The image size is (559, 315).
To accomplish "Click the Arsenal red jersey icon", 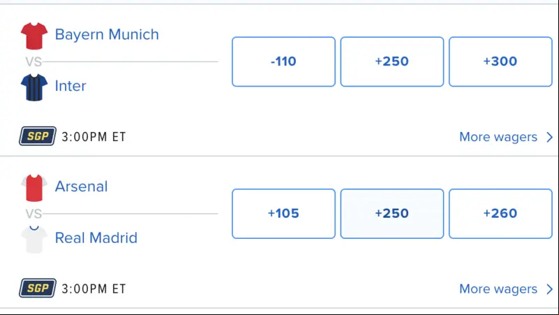I will (34, 188).
